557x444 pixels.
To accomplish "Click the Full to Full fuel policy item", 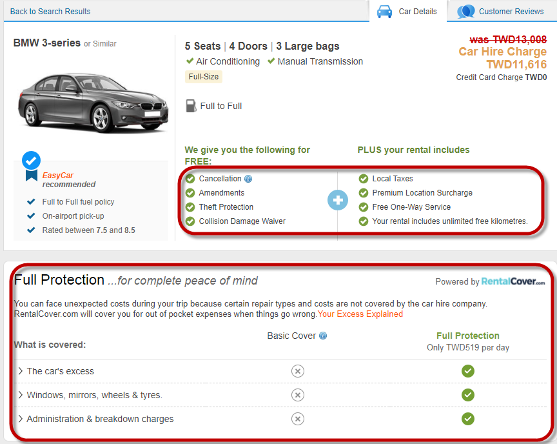I will 78,202.
